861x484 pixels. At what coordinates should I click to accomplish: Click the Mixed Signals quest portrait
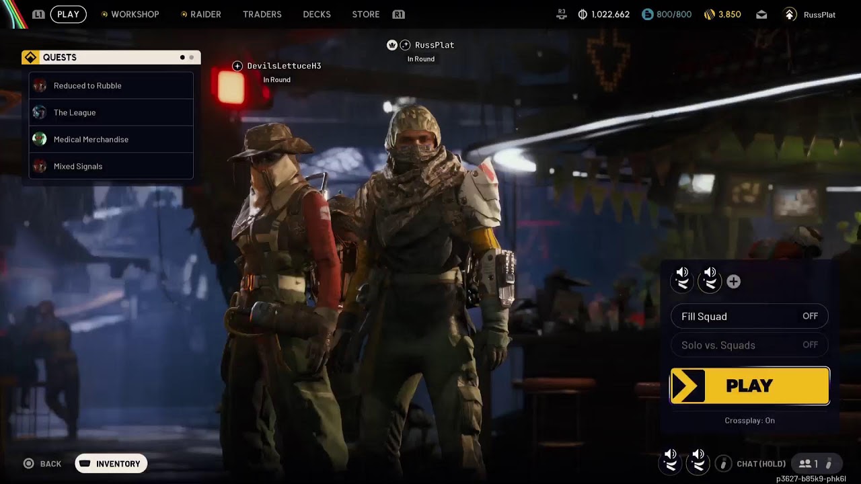[x=40, y=166]
